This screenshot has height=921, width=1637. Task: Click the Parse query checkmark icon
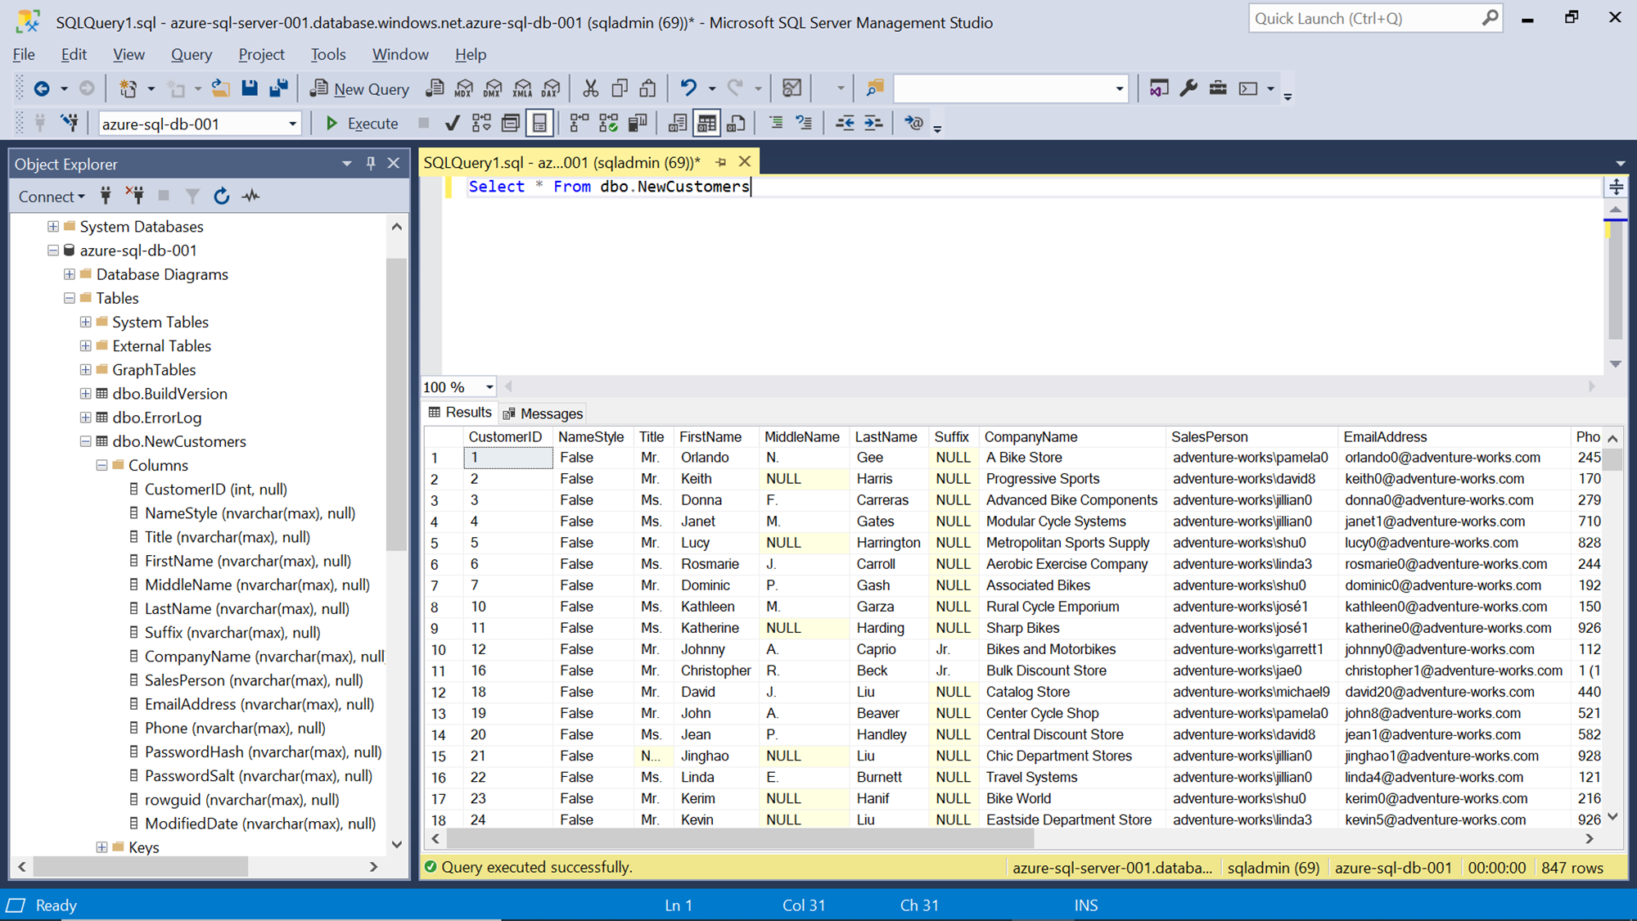pos(452,124)
